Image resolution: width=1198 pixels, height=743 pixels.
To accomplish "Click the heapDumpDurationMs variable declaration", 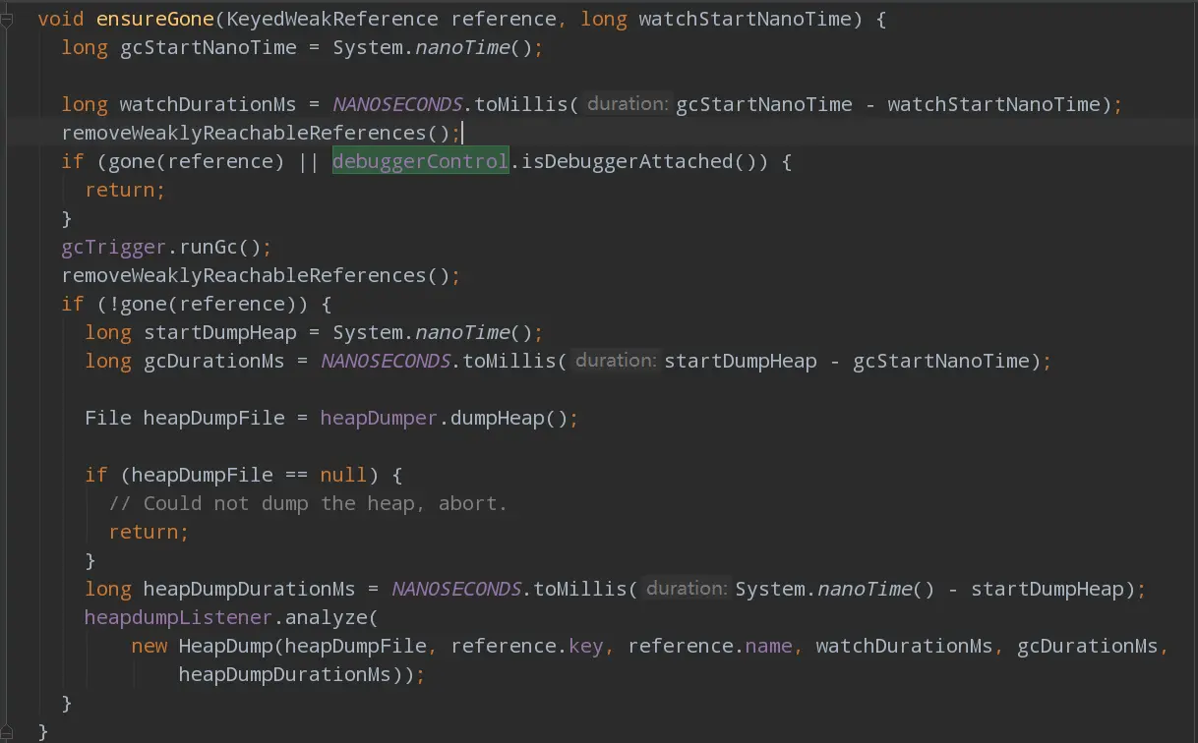I will 250,589.
